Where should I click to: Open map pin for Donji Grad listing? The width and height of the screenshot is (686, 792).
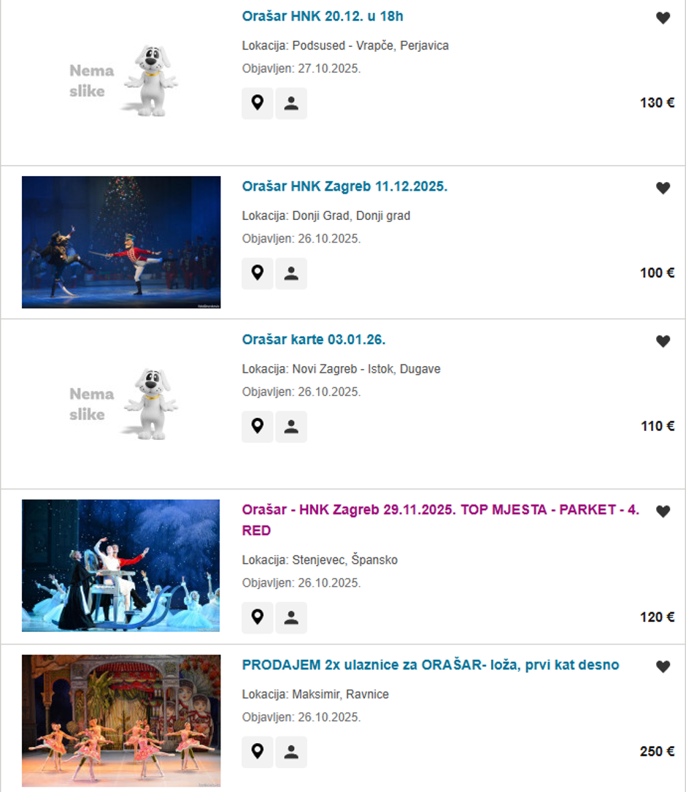(257, 273)
